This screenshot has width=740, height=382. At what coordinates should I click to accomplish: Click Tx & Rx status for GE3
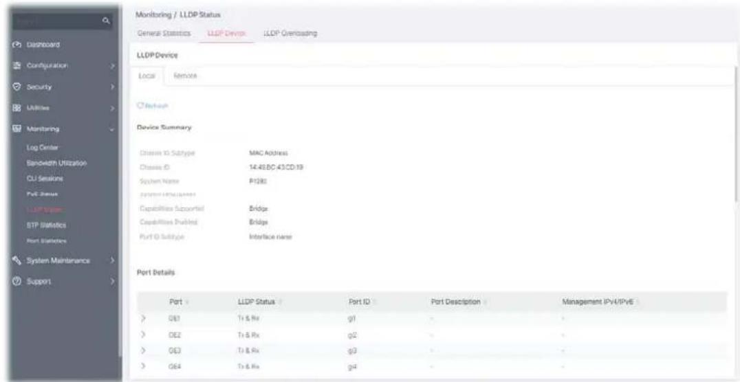tap(249, 350)
